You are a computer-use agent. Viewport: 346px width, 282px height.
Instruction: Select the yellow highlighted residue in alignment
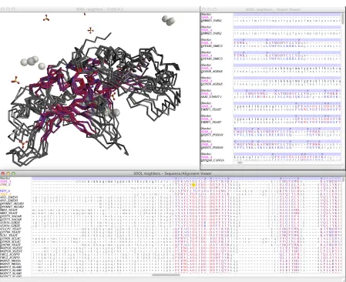(193, 185)
